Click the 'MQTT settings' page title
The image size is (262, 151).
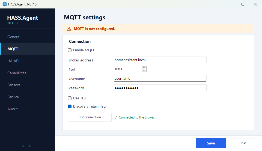point(85,17)
